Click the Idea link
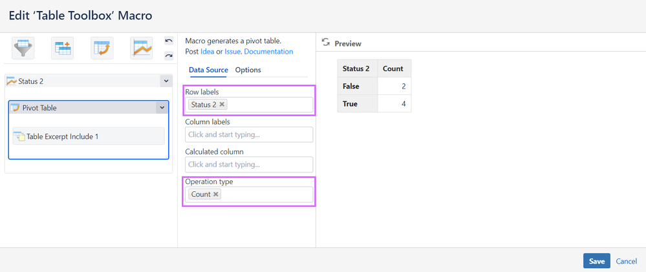The image size is (646, 272). click(x=207, y=52)
